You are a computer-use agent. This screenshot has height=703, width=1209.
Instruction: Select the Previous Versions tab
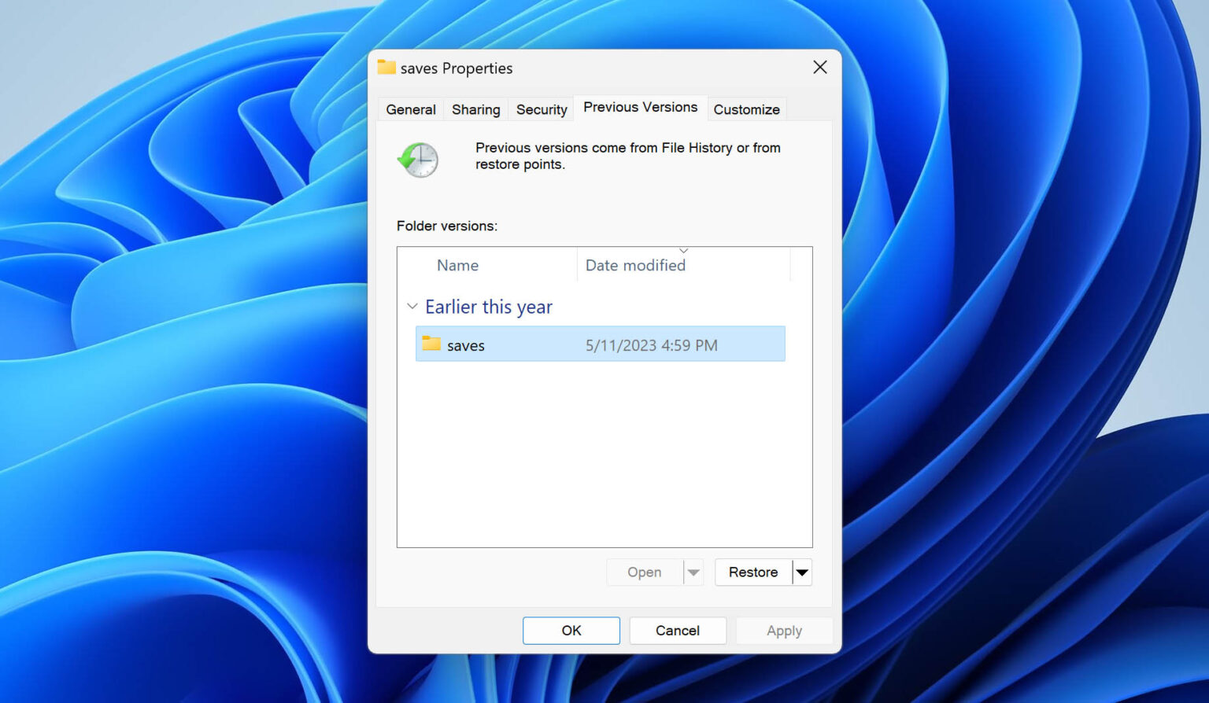(640, 107)
